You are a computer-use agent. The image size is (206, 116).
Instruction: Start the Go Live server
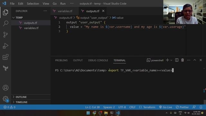pos(165,107)
